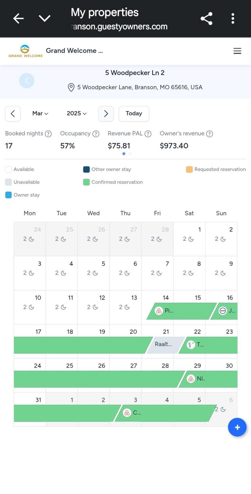Click the Grand Welcome logo
251x494 pixels.
[25, 51]
